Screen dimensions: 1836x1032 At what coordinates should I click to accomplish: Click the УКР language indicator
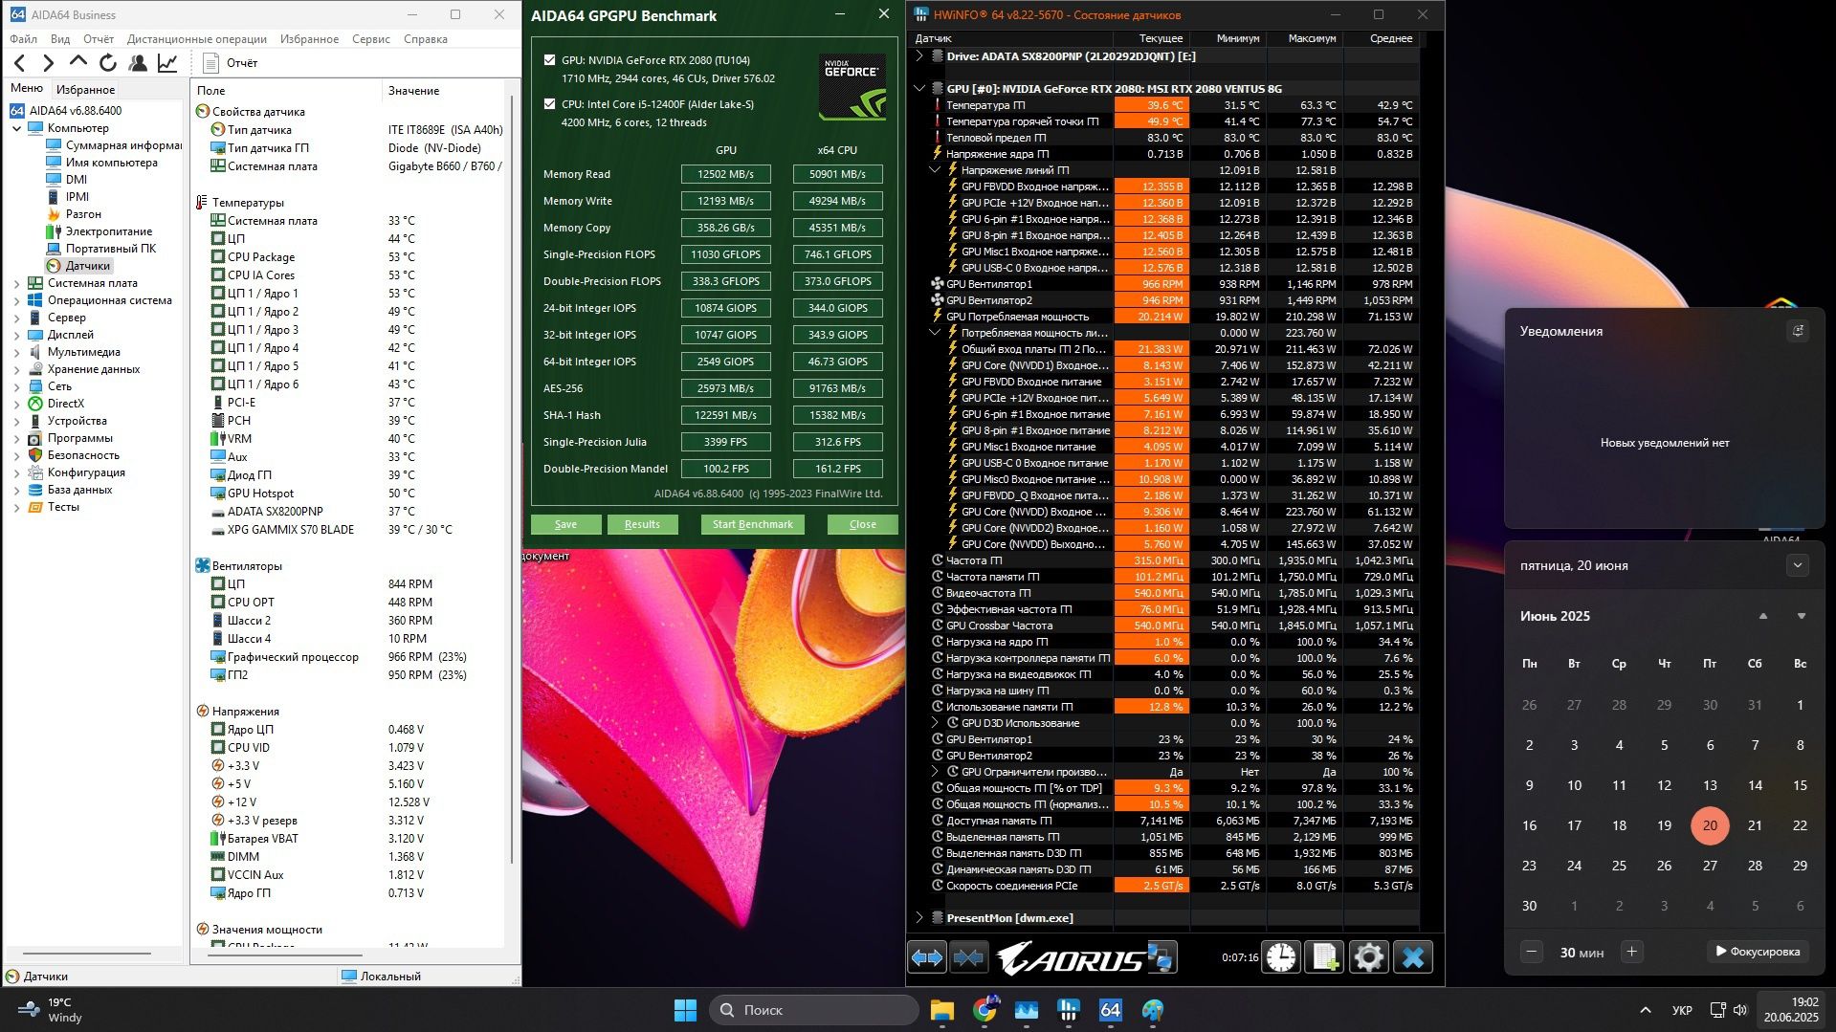1682,1010
